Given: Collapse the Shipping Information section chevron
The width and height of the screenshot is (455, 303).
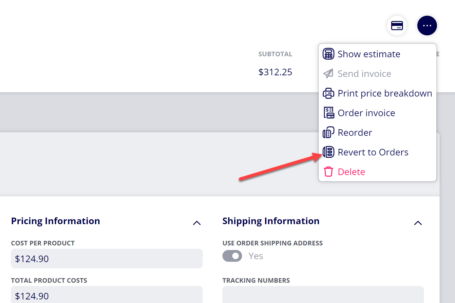Looking at the screenshot, I should click(x=418, y=223).
